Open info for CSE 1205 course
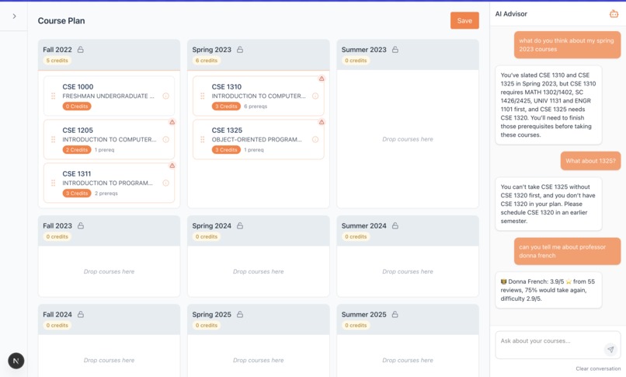This screenshot has height=377, width=626. coord(165,139)
